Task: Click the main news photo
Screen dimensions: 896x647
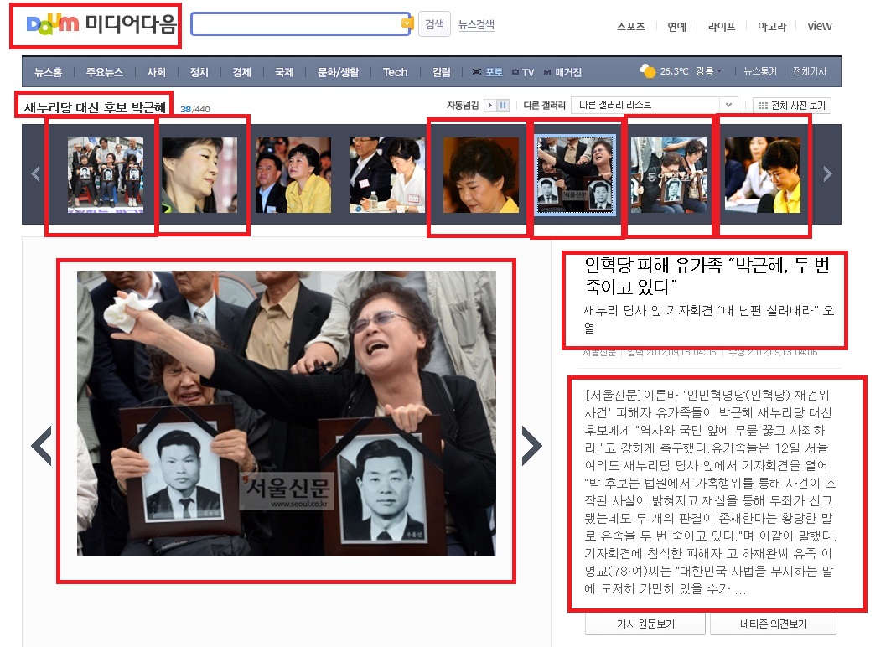Action: pos(287,413)
